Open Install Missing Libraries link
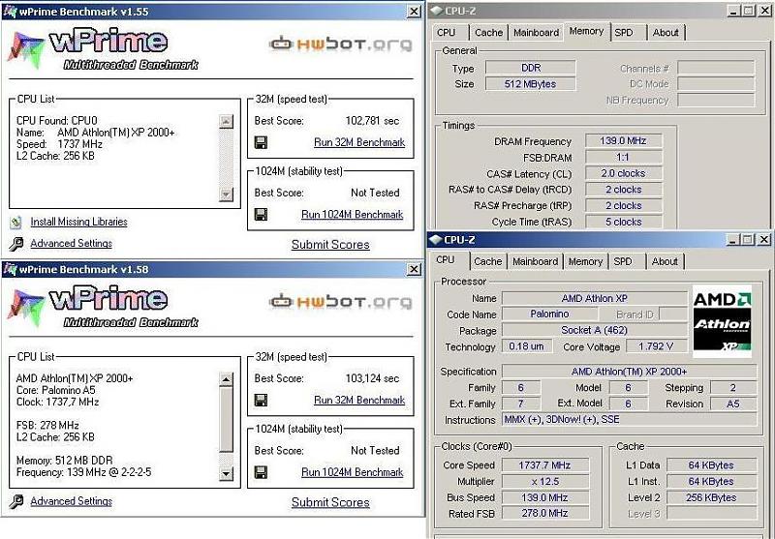Viewport: 775px width, 539px height. coord(78,223)
